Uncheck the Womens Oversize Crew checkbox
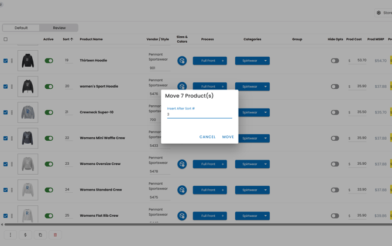 5,164
